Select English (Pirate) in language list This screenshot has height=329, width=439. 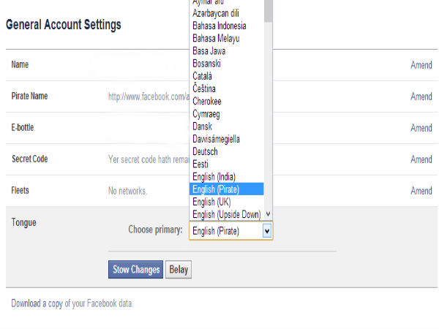(x=216, y=189)
